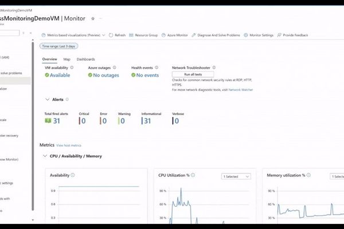Collapse CPU / Availability / Memory section
The image size is (344, 229).
[45, 156]
